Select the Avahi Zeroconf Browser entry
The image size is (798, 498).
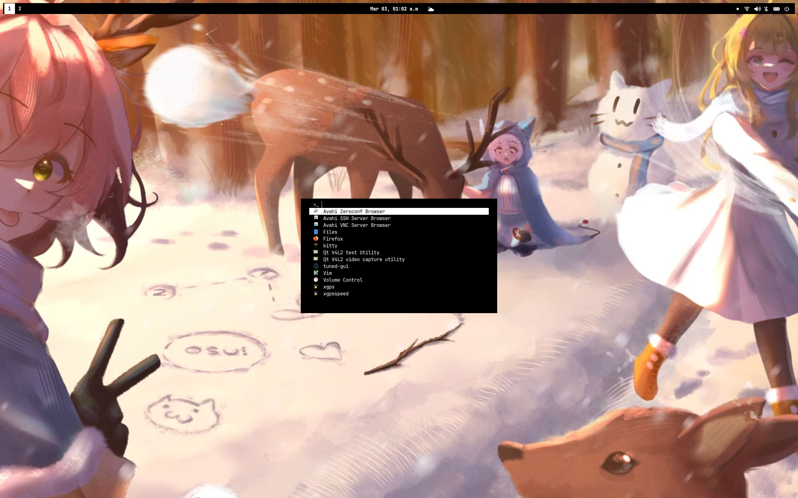tap(399, 211)
